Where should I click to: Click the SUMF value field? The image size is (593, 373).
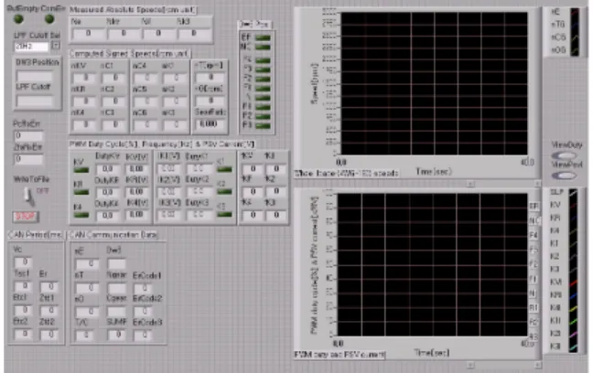pos(117,335)
